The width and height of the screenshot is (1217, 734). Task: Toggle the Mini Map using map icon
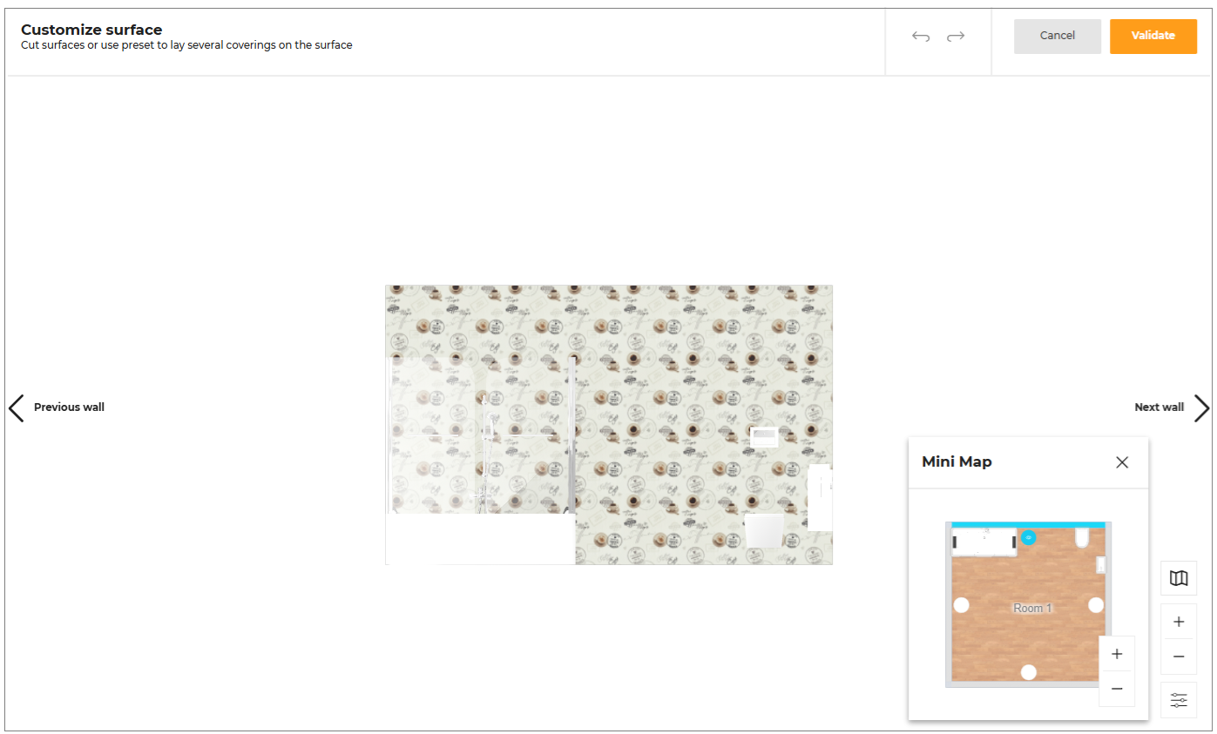1178,578
